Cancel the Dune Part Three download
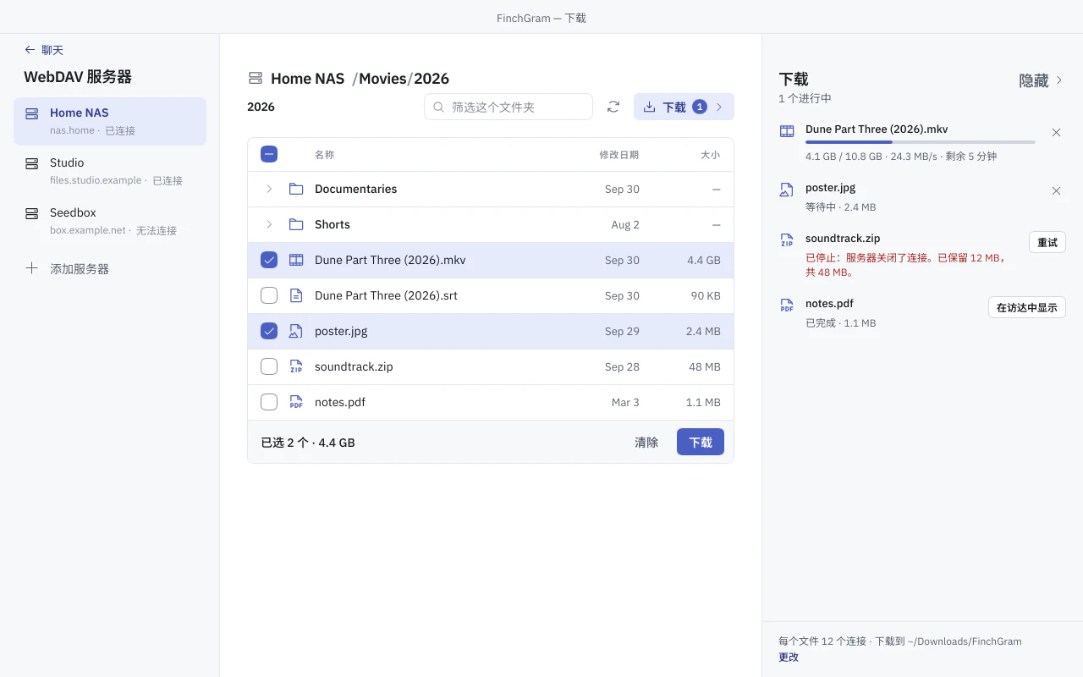Image resolution: width=1083 pixels, height=677 pixels. coord(1056,132)
